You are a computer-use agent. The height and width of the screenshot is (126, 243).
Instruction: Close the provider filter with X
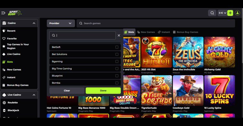point(119,36)
